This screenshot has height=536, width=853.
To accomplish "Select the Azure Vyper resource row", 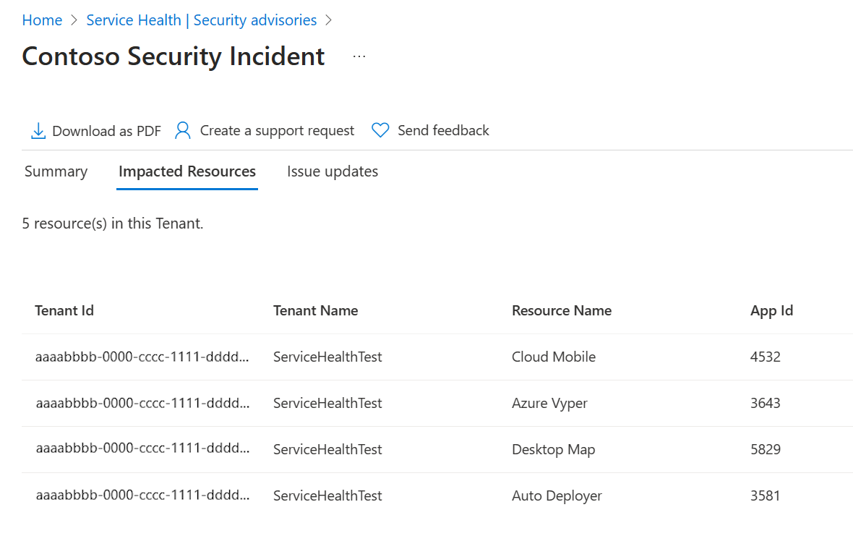I will [549, 403].
